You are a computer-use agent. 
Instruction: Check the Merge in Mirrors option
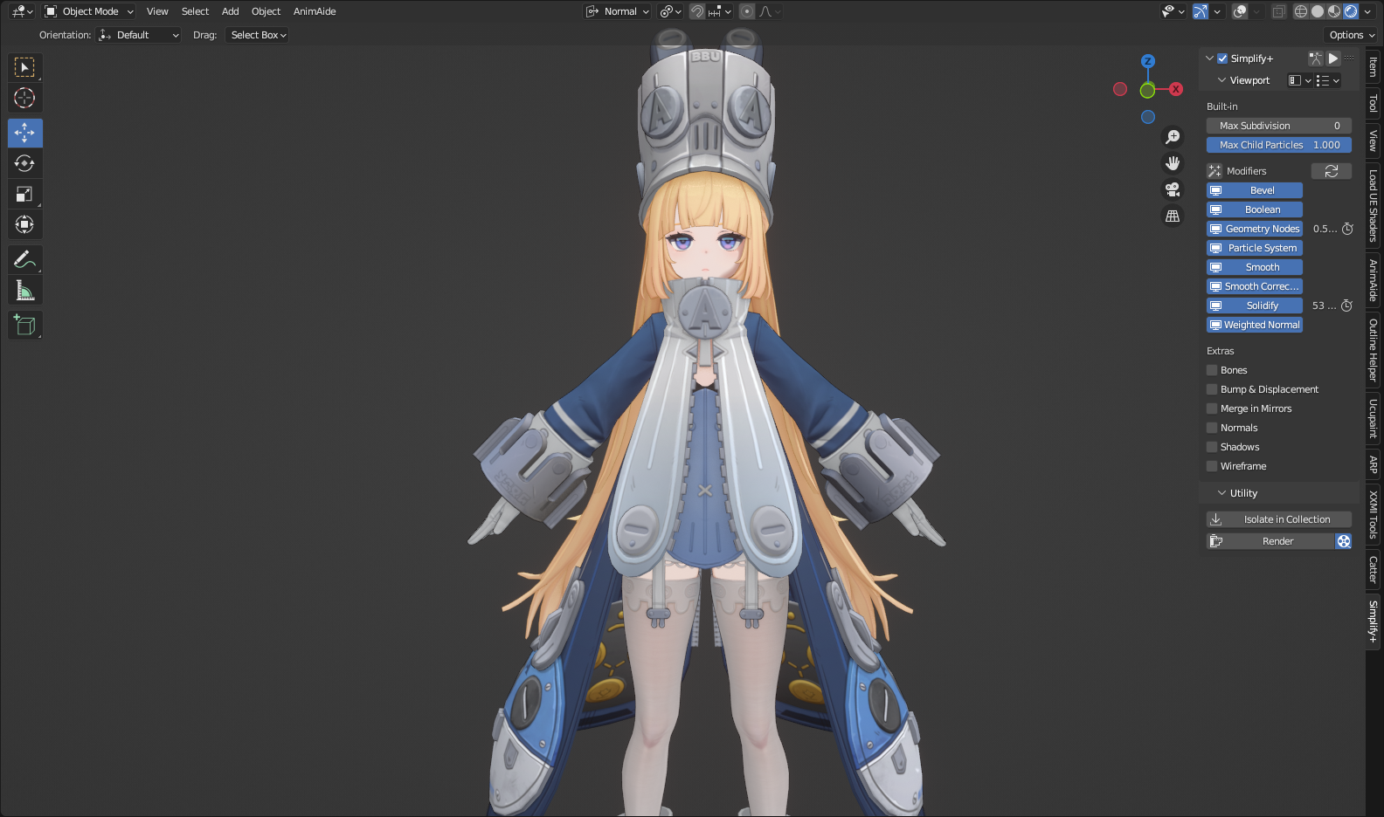(x=1212, y=408)
